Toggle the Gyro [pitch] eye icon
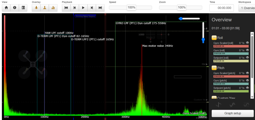This screenshot has width=255, height=120. (x=247, y=80)
